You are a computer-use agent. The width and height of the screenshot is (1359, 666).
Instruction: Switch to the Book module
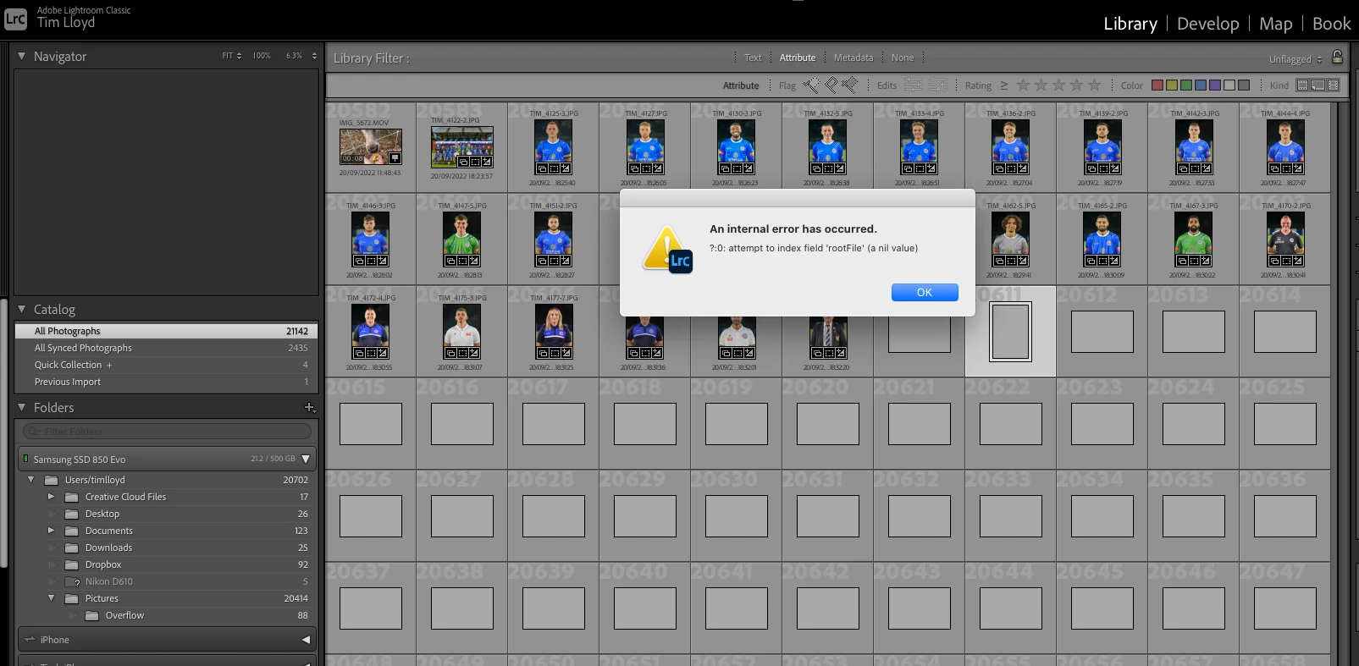1332,24
